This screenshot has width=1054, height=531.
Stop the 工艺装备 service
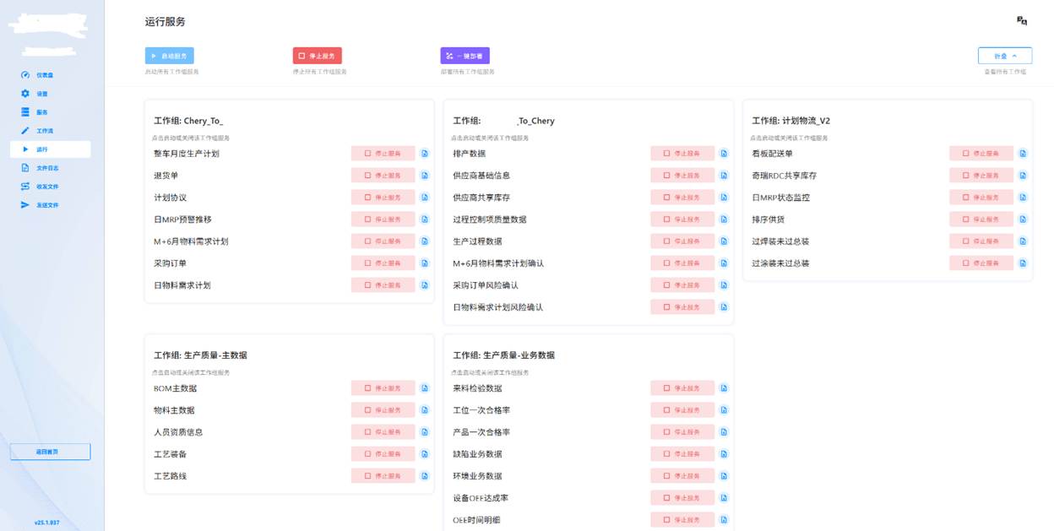point(383,454)
